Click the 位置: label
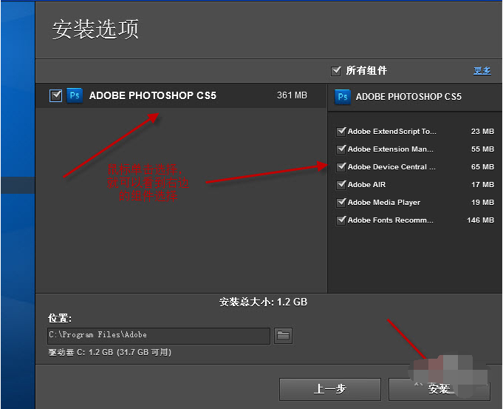 60,318
